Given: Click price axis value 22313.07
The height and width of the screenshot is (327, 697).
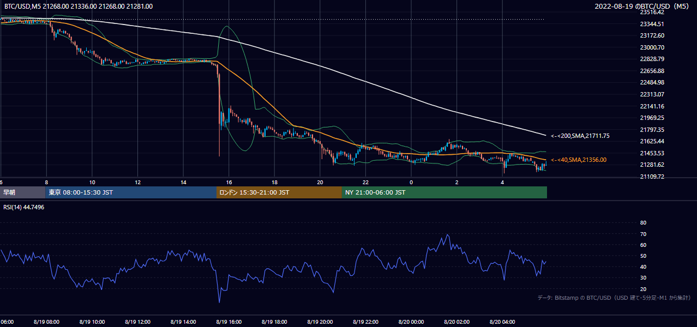Looking at the screenshot, I should tap(652, 94).
